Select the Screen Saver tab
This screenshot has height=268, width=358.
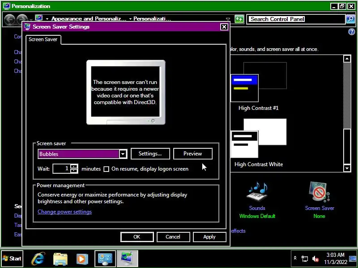click(43, 39)
